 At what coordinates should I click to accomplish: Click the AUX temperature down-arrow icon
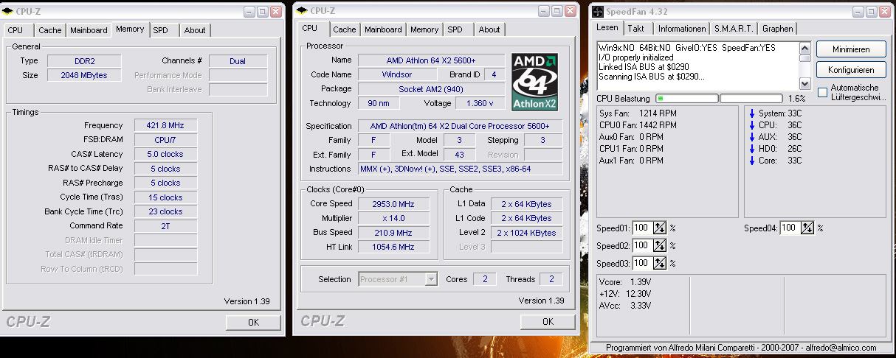pyautogui.click(x=751, y=137)
